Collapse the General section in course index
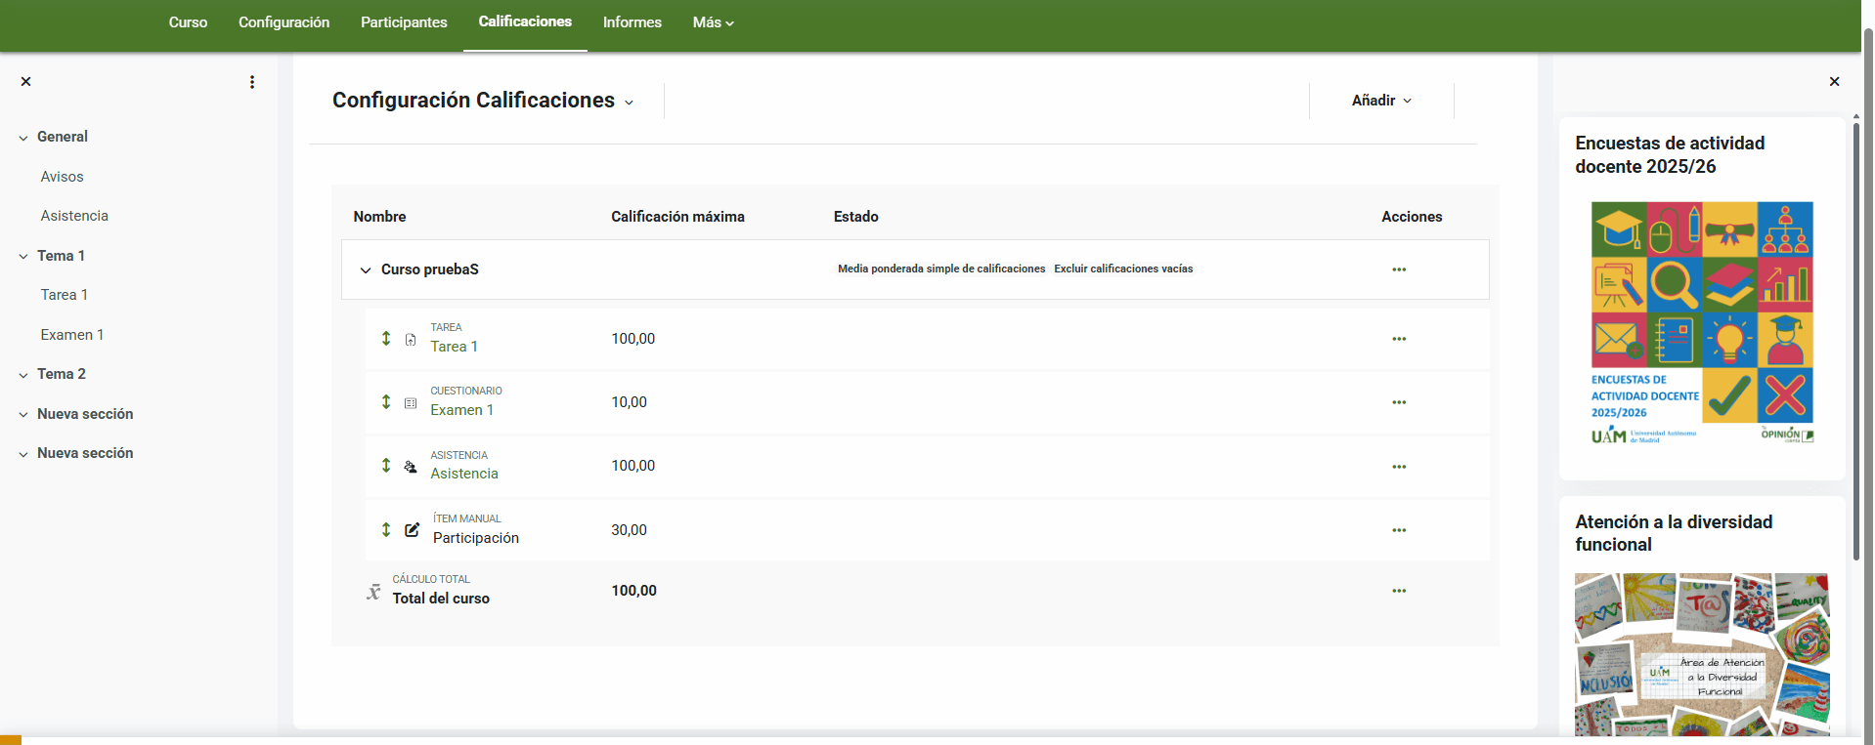The height and width of the screenshot is (745, 1875). coord(23,138)
